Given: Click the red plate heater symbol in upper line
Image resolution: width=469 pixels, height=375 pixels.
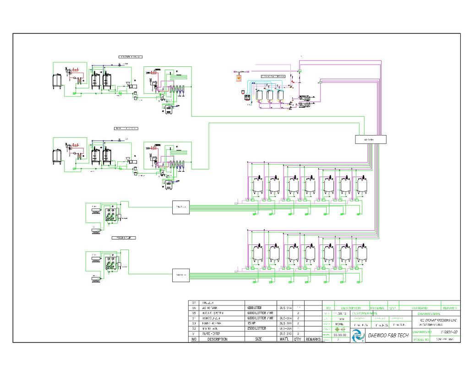Looking at the screenshot, I should click(76, 70).
